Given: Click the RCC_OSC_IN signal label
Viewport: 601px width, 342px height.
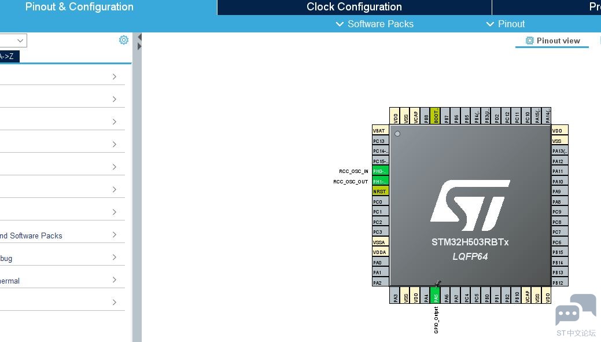Looking at the screenshot, I should point(353,171).
